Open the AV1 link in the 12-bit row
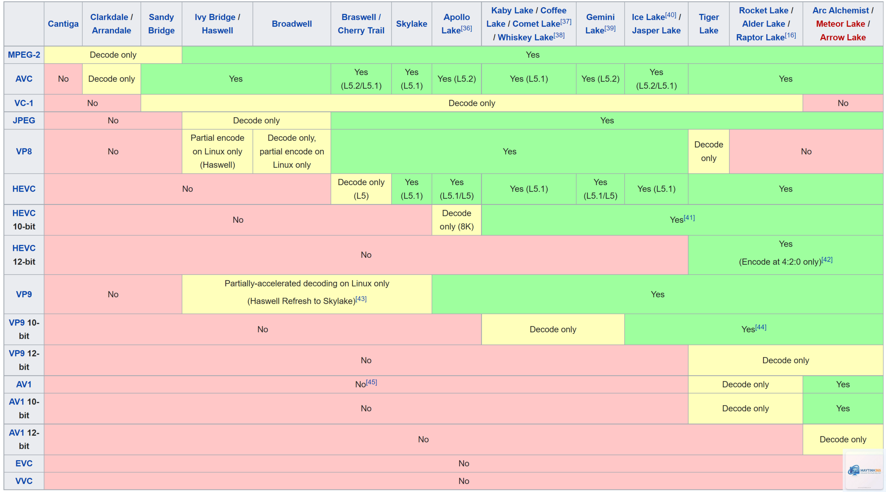886x492 pixels. (x=17, y=432)
